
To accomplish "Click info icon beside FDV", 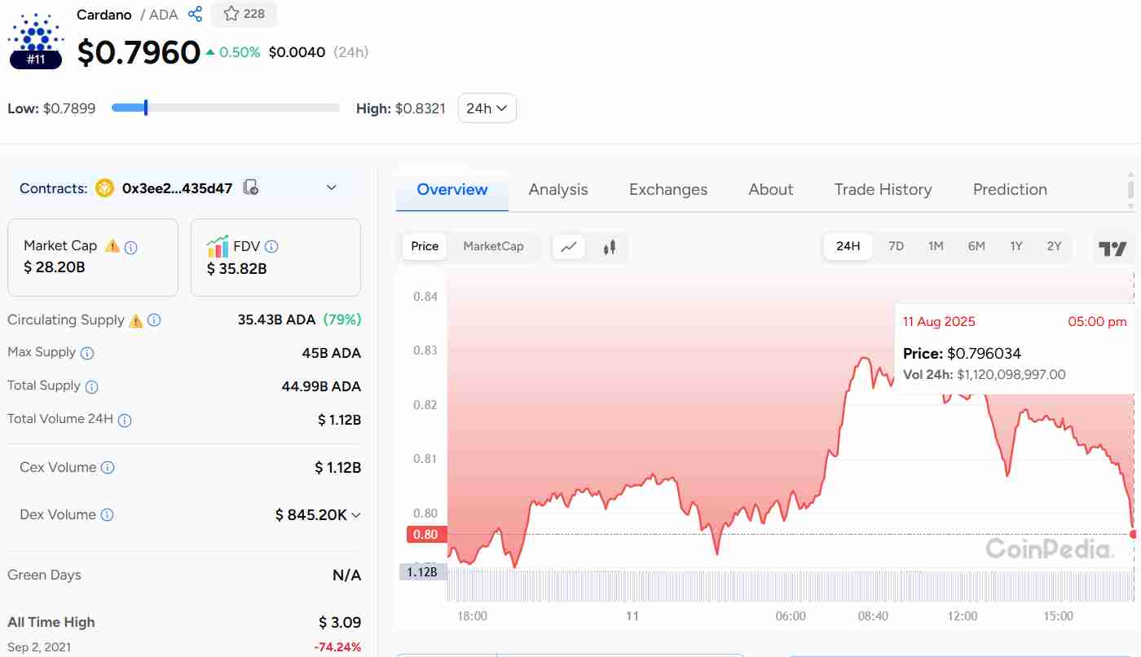I will [x=271, y=246].
